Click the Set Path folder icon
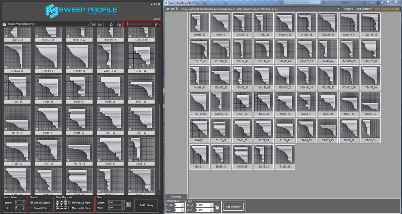This screenshot has height=214, width=402. (177, 9)
